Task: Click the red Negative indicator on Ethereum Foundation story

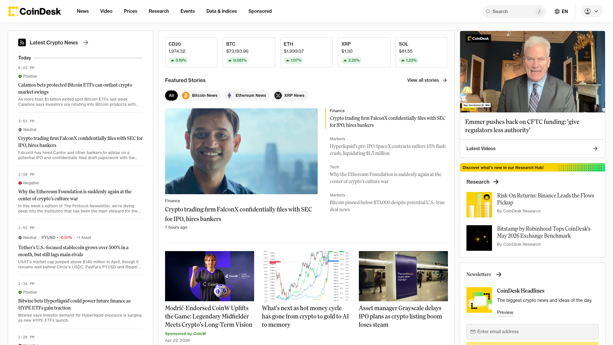Action: (x=20, y=183)
